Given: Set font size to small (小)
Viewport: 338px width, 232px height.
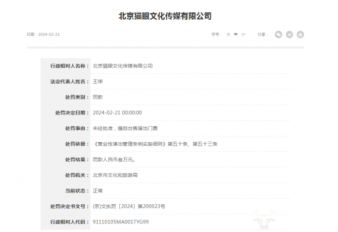Looking at the screenshot, I should pos(243,34).
